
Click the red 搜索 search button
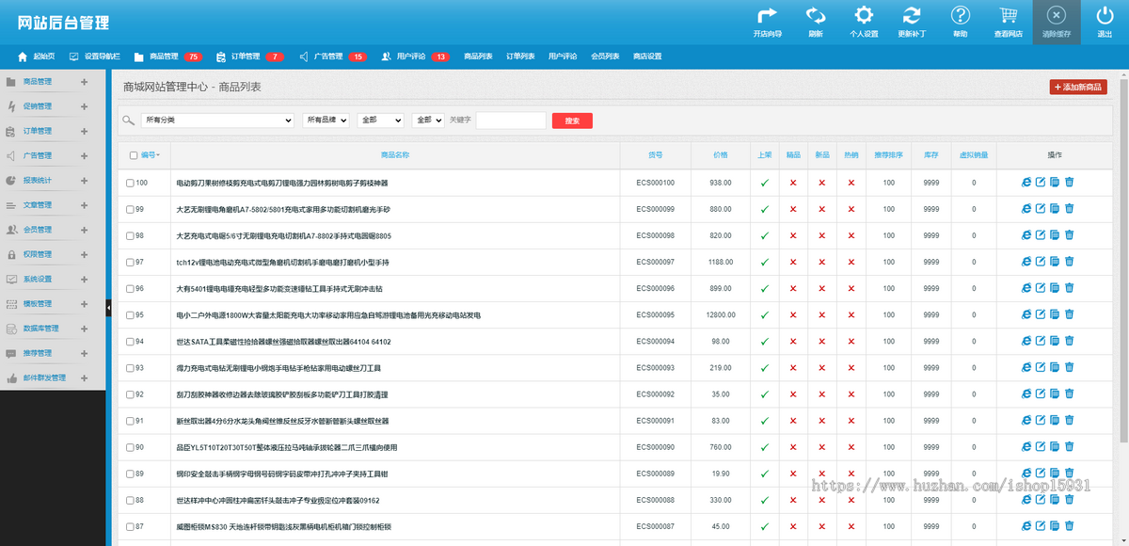pyautogui.click(x=572, y=120)
